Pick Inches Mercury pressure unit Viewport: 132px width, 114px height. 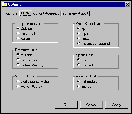[30, 65]
